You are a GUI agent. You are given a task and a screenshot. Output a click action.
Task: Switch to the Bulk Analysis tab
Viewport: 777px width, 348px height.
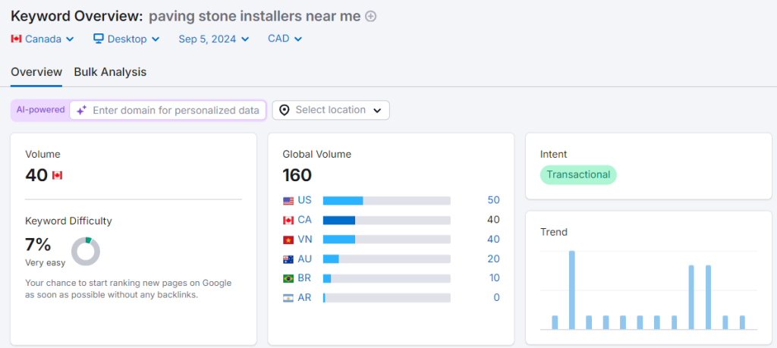(x=110, y=72)
